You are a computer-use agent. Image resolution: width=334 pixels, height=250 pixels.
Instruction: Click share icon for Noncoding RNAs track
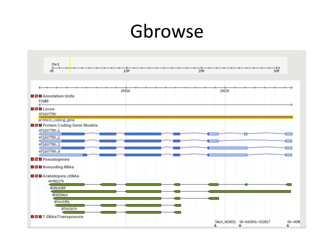tap(36, 167)
